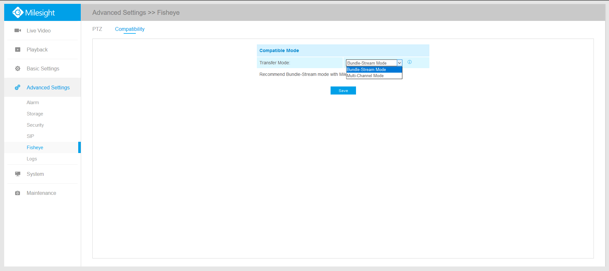Screen dimensions: 609x271
Task: Open Basic Settings menu
Action: (x=42, y=68)
